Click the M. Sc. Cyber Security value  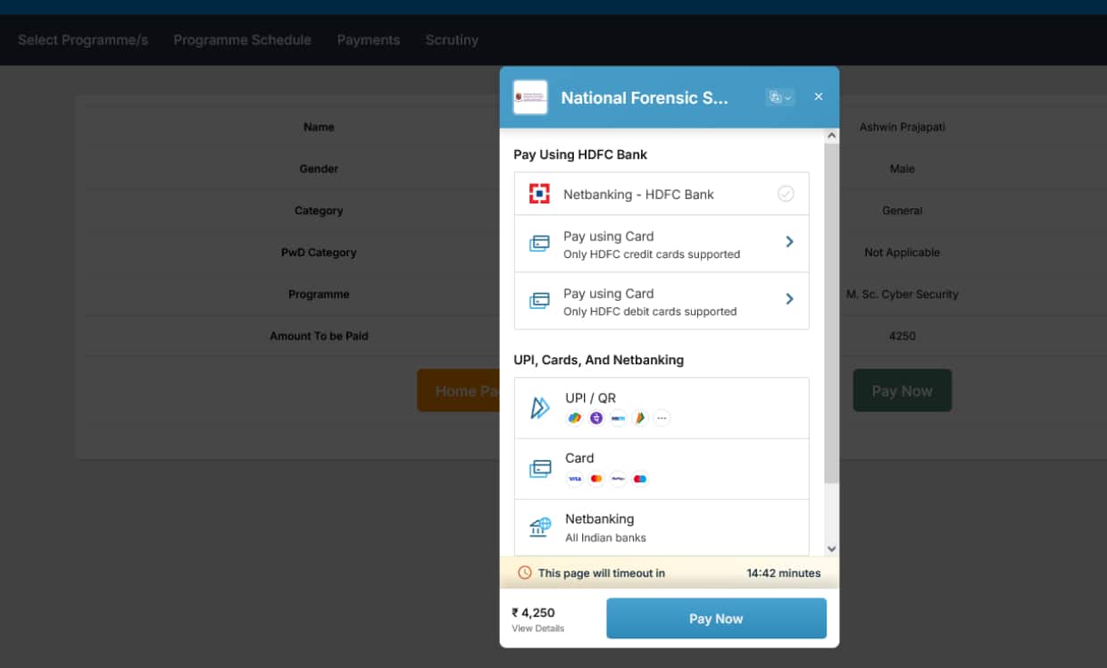click(903, 294)
